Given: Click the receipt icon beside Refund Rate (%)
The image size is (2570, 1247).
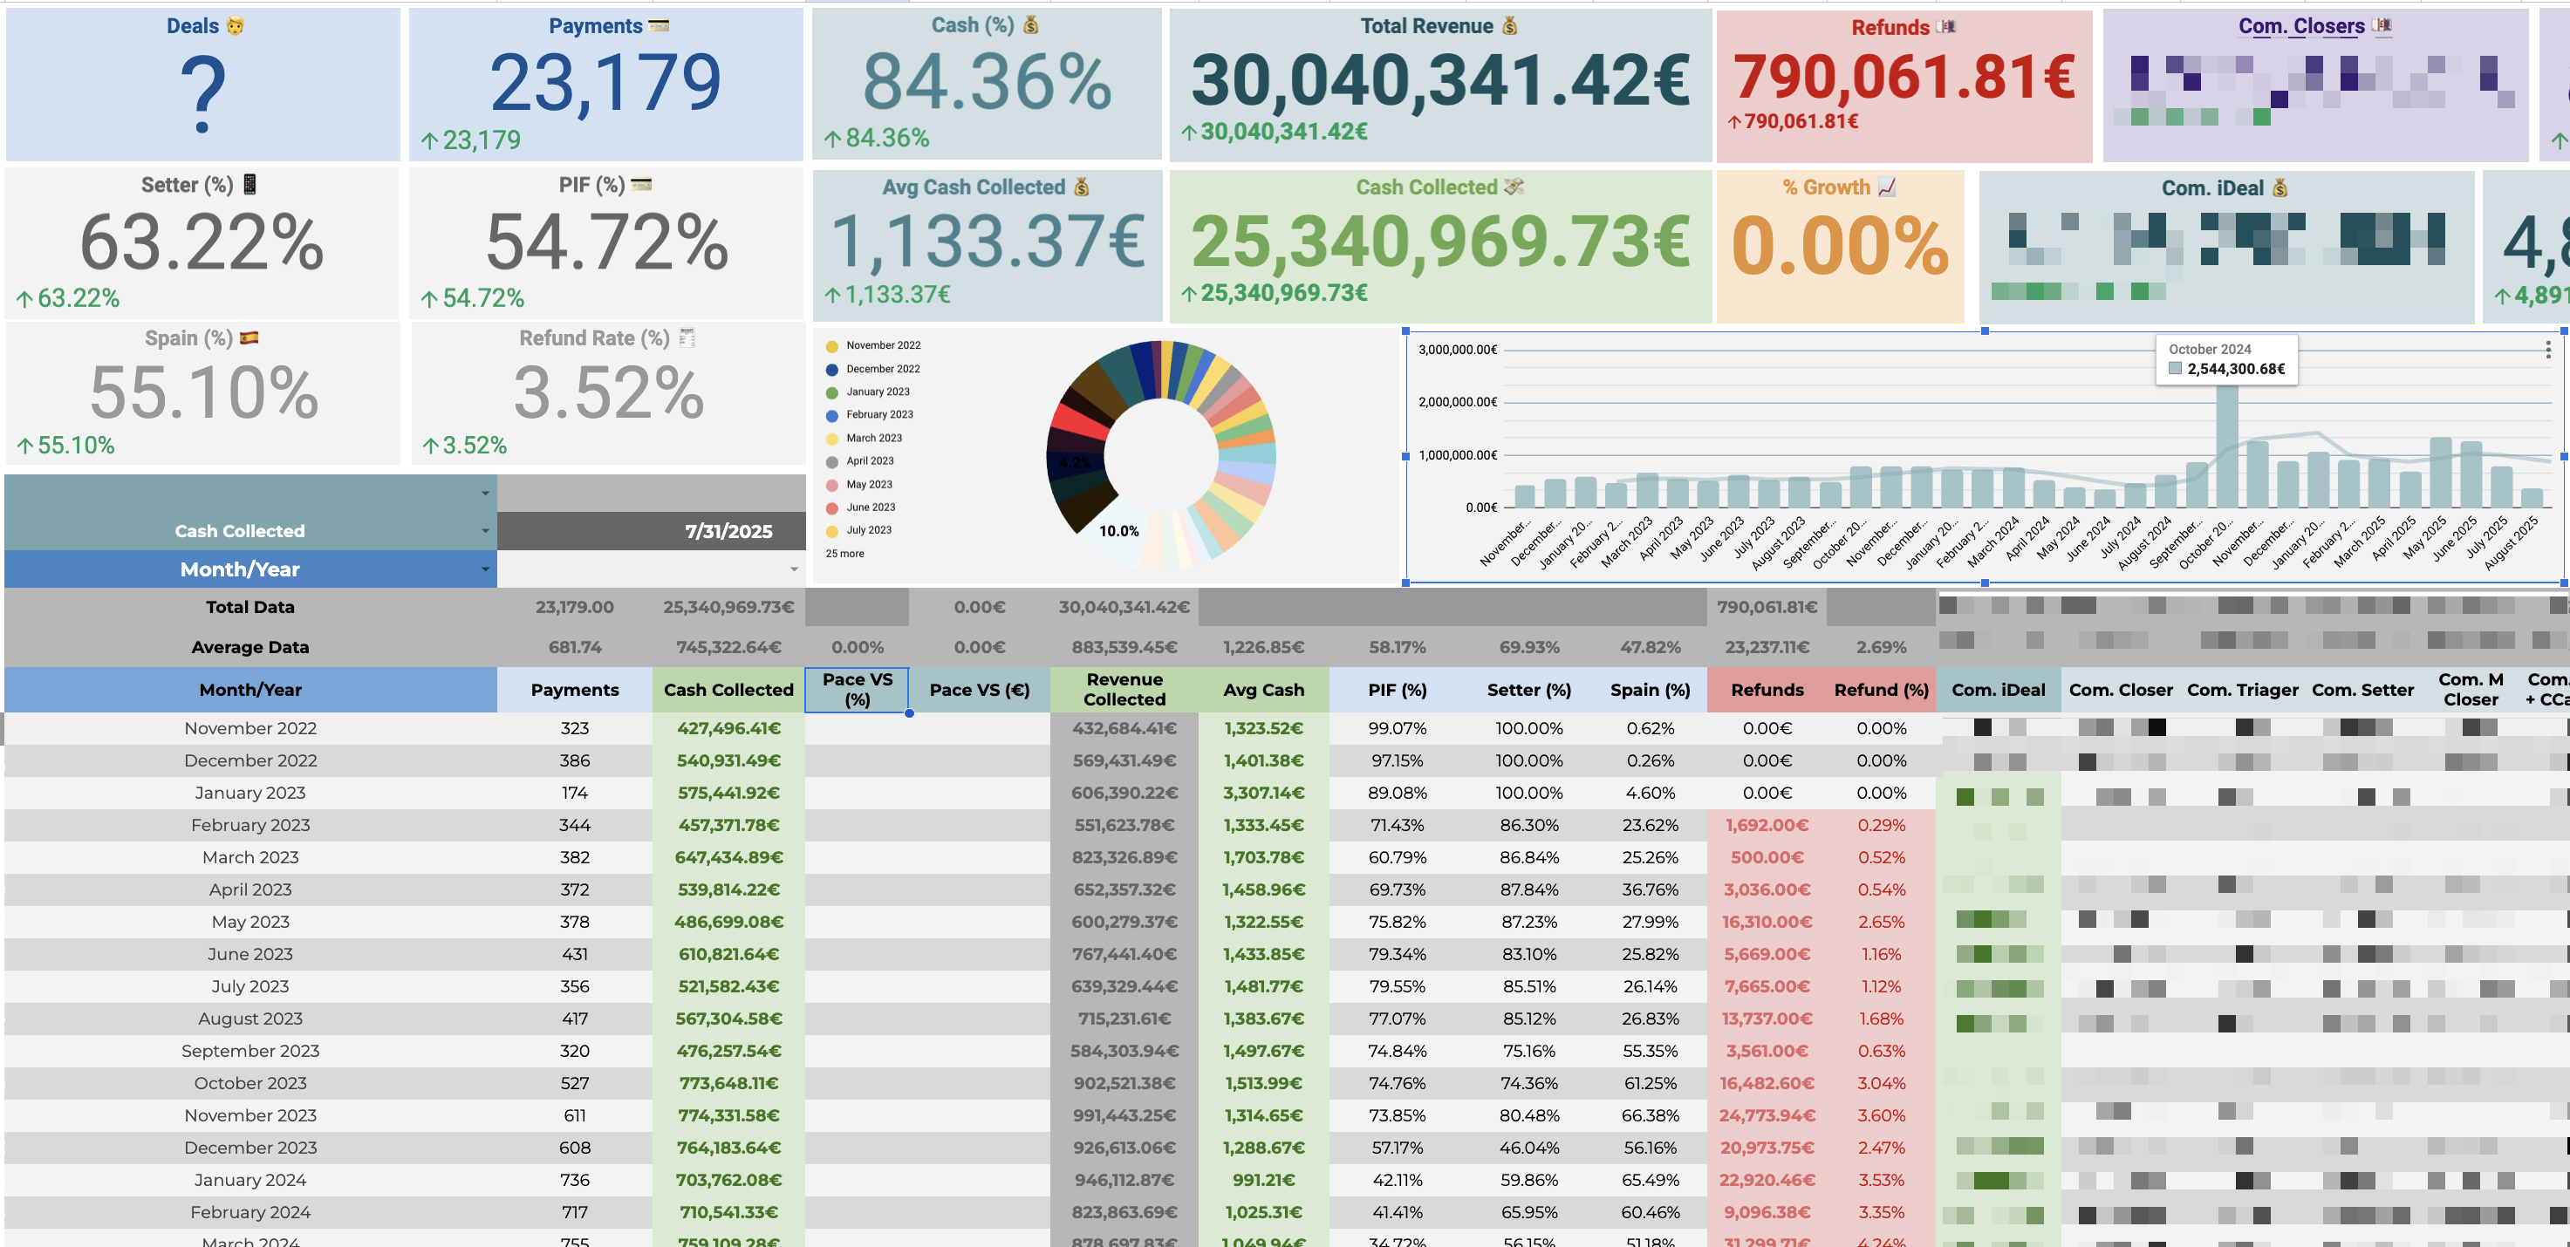Looking at the screenshot, I should pos(687,338).
